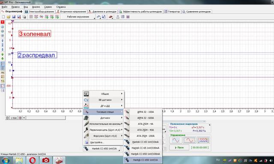
Task: Select the first sine waveform mode in Управление
Action: tap(176, 140)
